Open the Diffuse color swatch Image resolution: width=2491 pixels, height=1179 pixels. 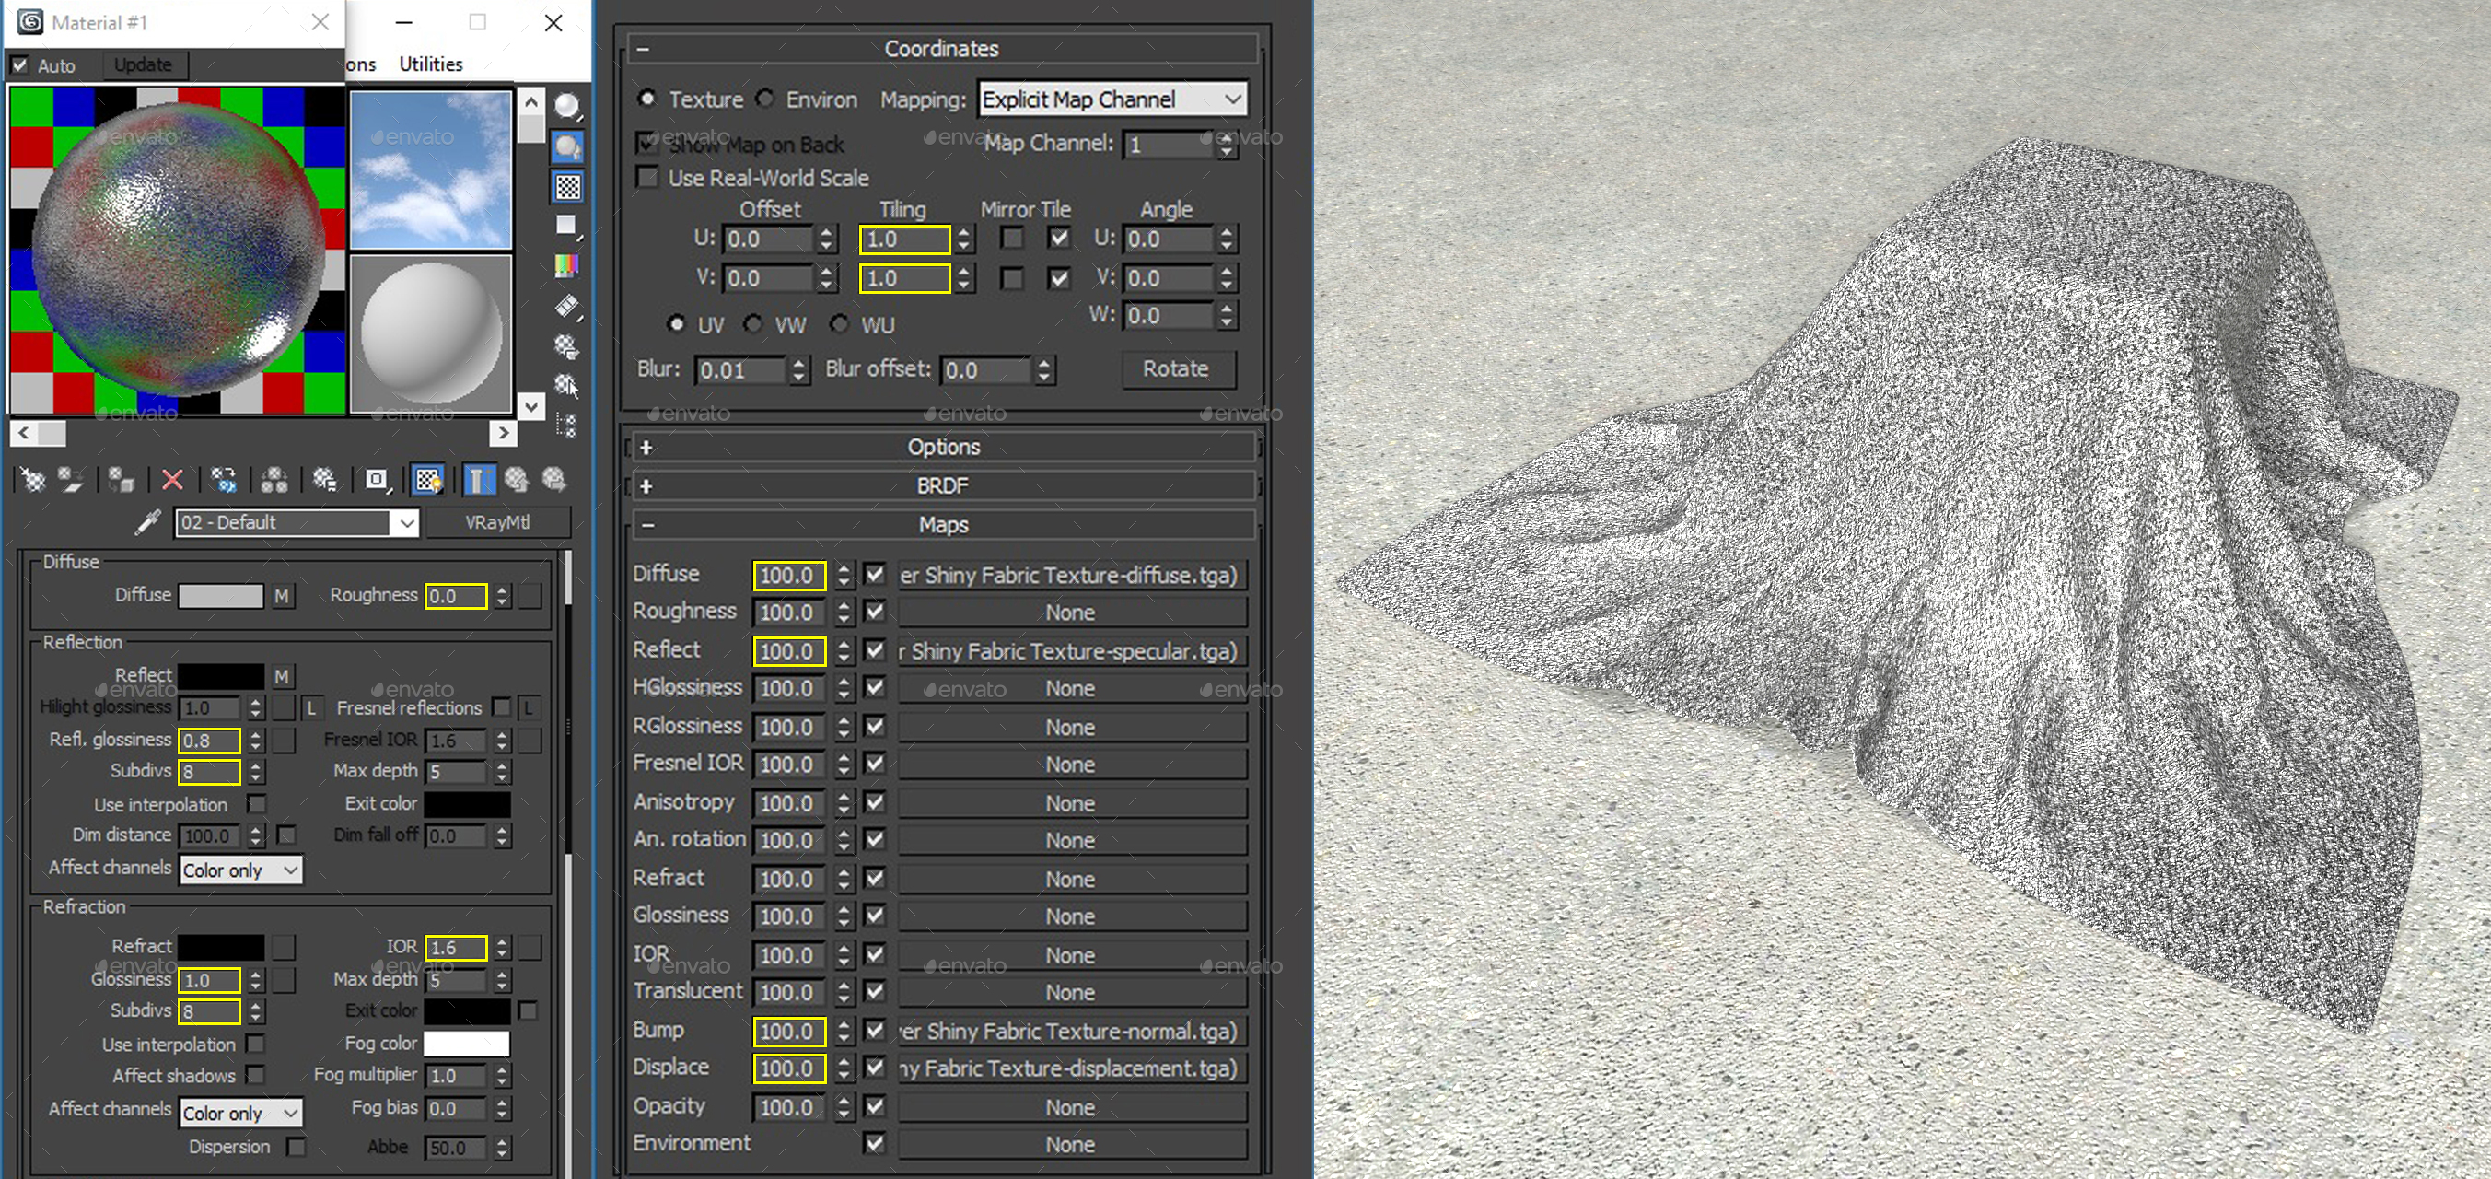220,596
